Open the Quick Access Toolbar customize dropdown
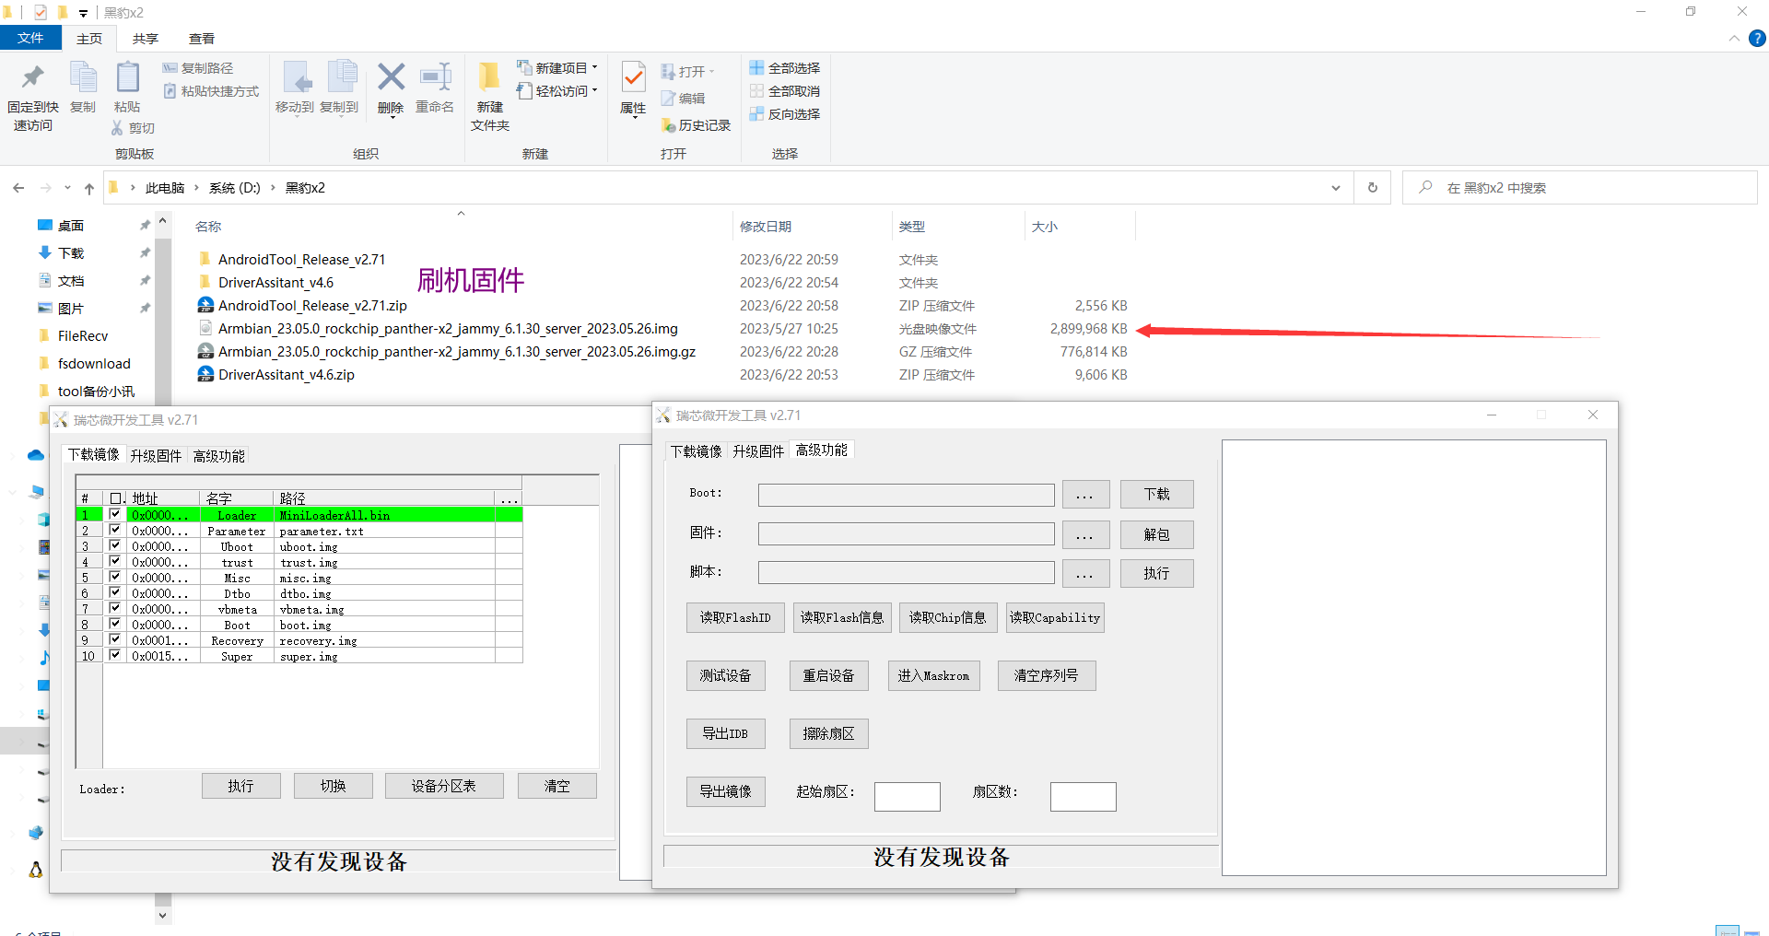The image size is (1769, 936). (83, 13)
